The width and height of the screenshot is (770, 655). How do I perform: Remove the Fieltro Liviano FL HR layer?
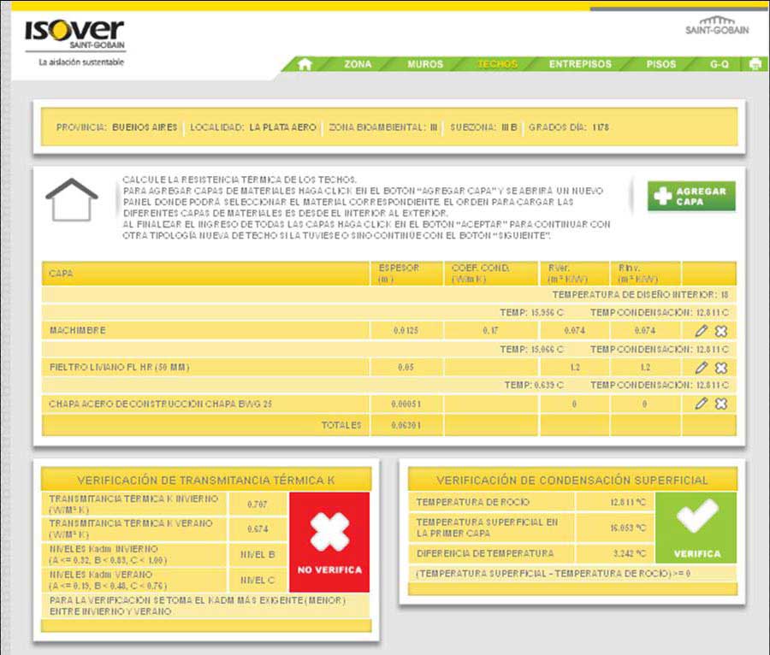(x=720, y=367)
